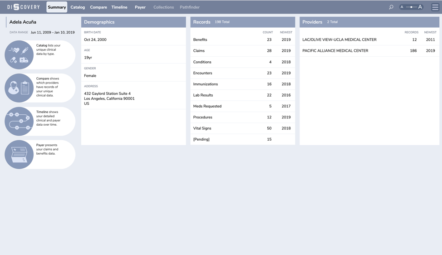Click 'Compare shows which providers' card text
The width and height of the screenshot is (442, 255).
47,87
